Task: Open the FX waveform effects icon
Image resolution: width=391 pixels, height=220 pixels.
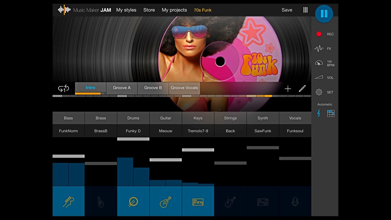Action: point(319,49)
